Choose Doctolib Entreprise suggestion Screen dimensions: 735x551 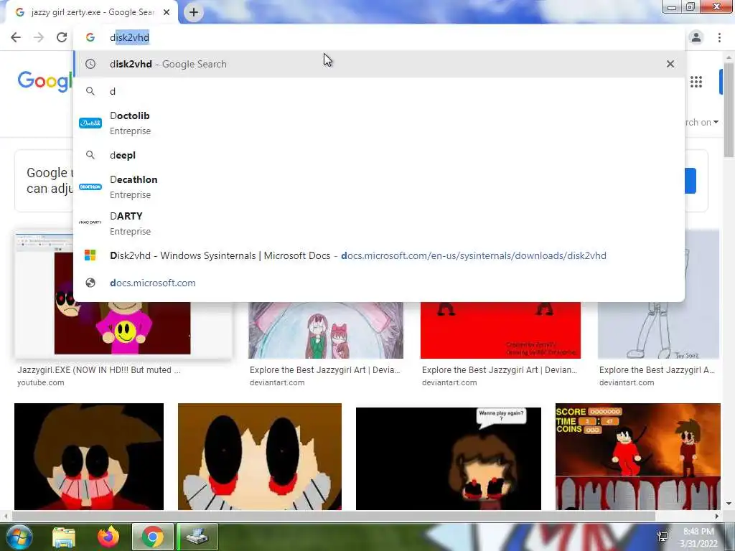pos(379,123)
